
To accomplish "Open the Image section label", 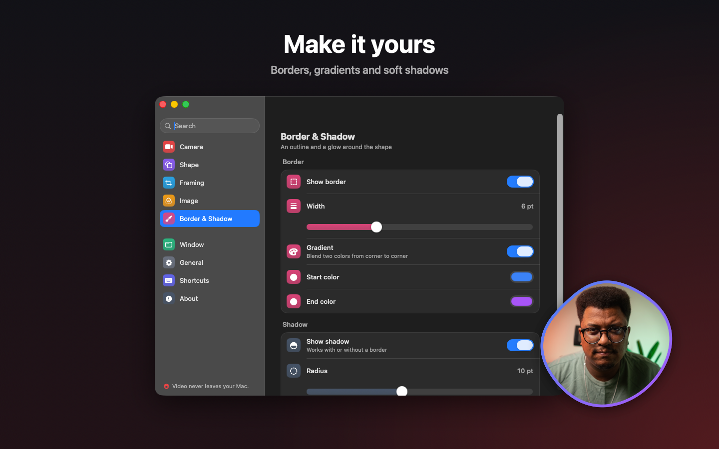I will pyautogui.click(x=189, y=201).
